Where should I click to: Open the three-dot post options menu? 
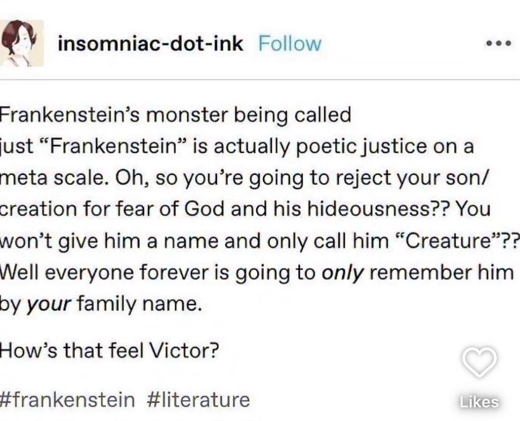498,44
